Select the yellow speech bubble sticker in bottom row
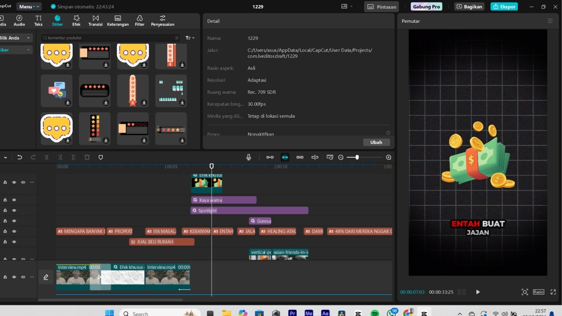 point(56,128)
